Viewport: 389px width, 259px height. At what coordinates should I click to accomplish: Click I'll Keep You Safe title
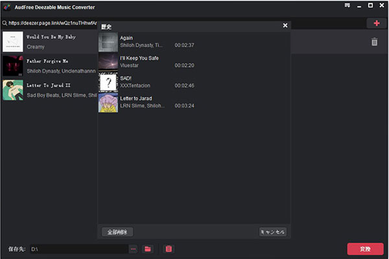coord(139,58)
